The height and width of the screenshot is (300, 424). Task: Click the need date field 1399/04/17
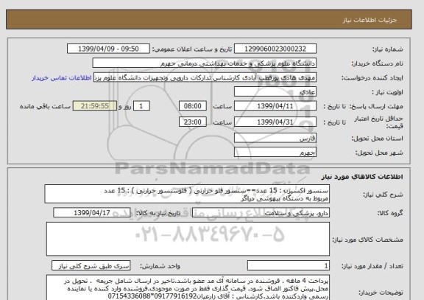coord(92,213)
